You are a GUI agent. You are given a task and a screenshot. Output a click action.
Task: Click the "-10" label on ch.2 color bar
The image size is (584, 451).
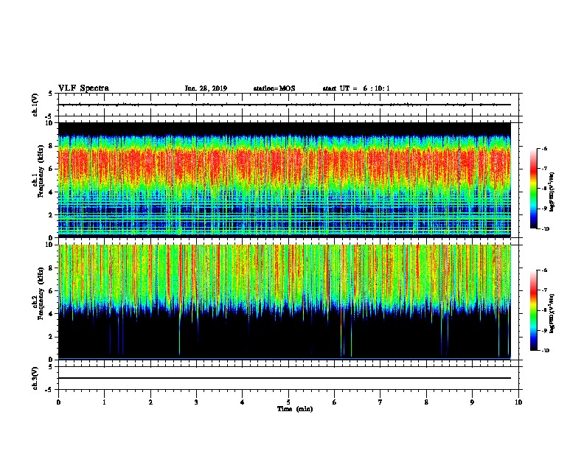point(546,351)
